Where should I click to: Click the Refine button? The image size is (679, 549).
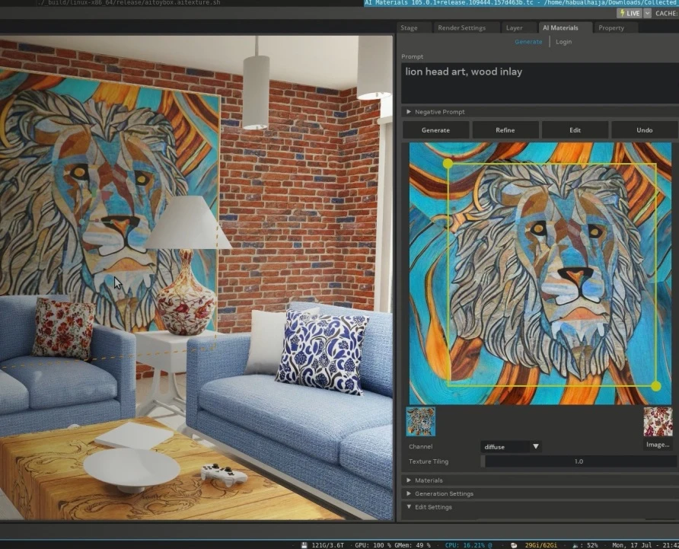coord(505,130)
